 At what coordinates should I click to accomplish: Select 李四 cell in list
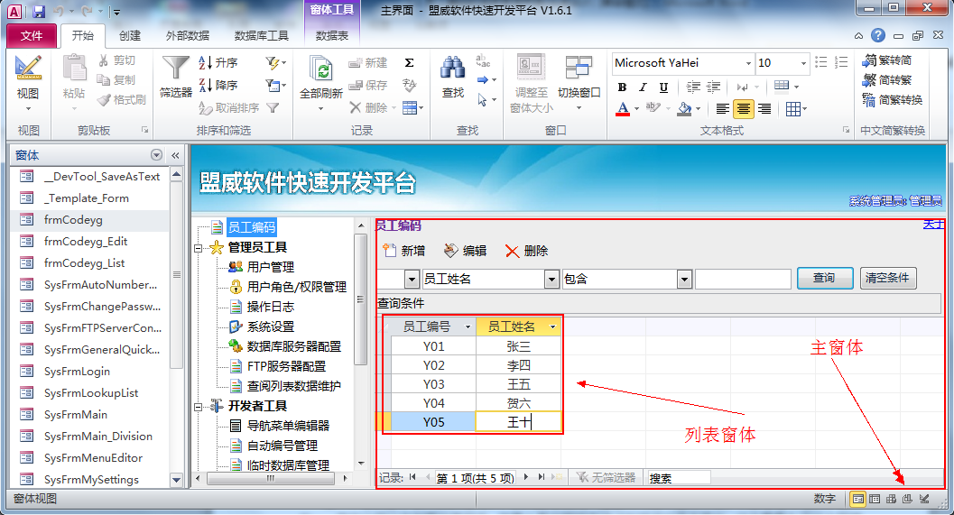tap(518, 365)
